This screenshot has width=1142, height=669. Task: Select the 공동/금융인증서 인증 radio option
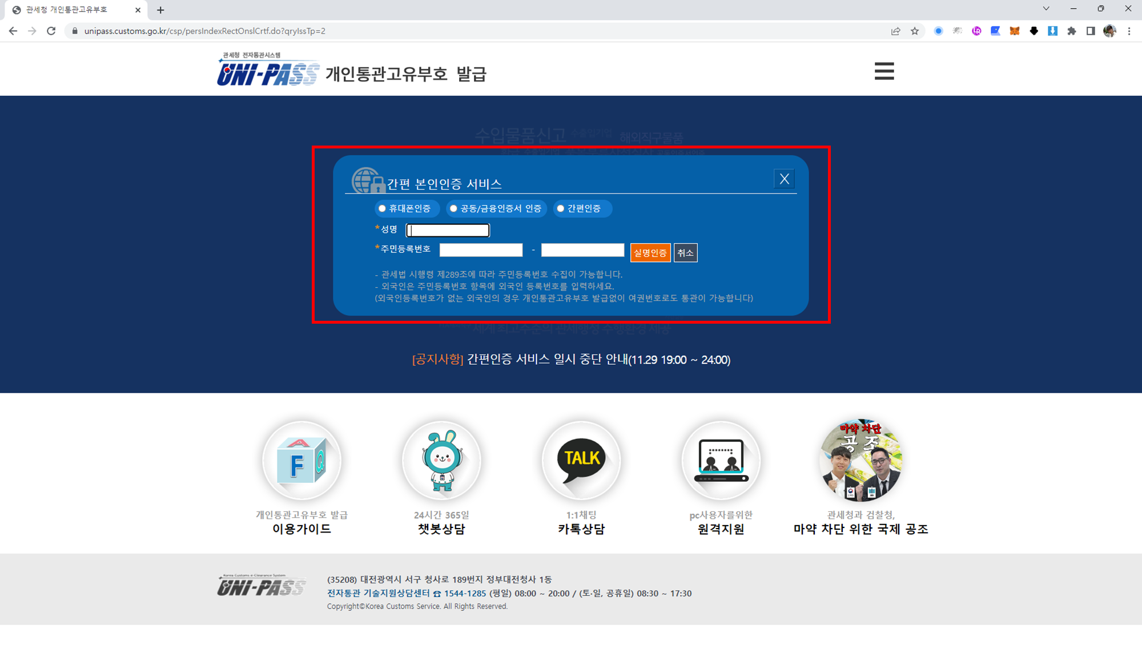click(x=453, y=208)
